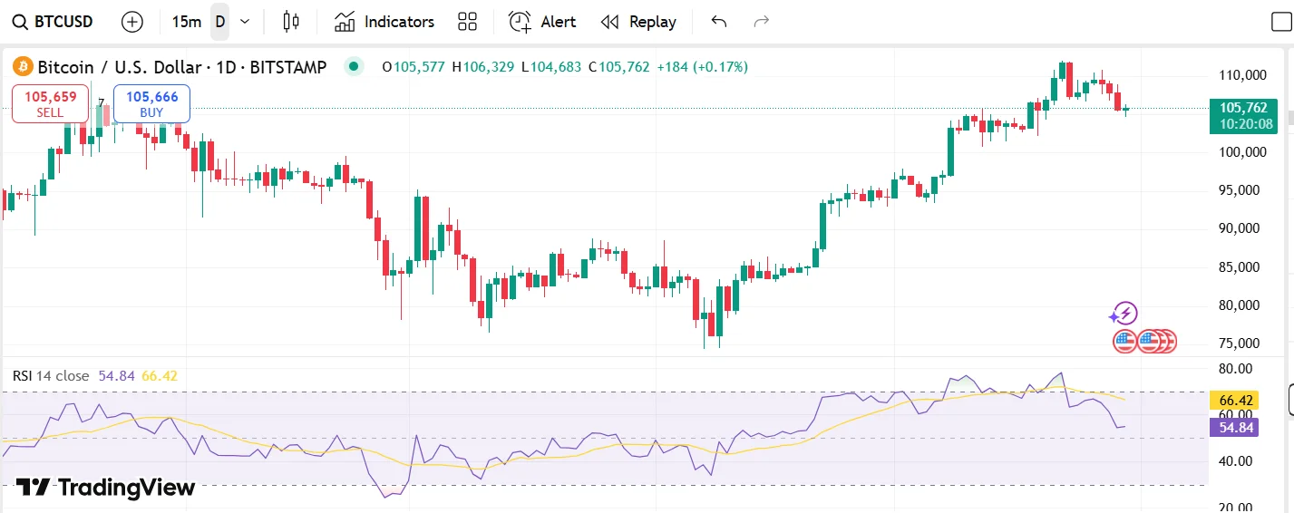
Task: Select the D daily timeframe
Action: coord(219,22)
